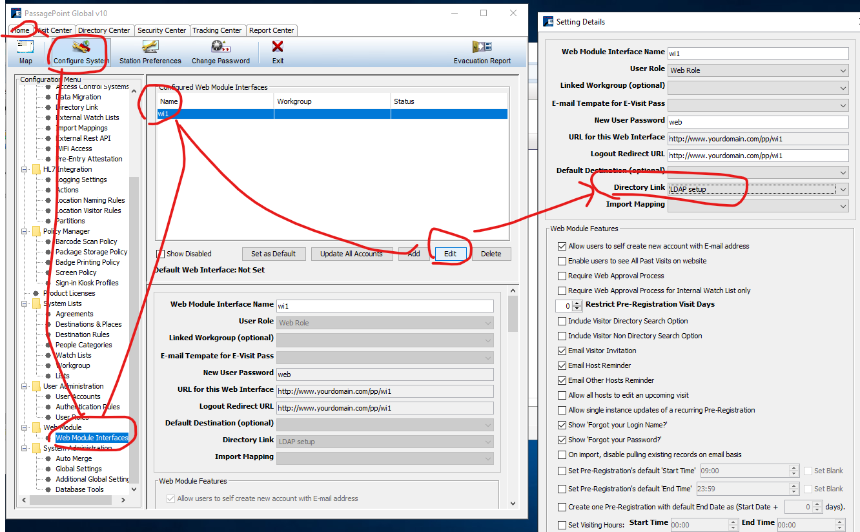This screenshot has width=860, height=532.
Task: Click the Set as Default button
Action: [x=274, y=254]
